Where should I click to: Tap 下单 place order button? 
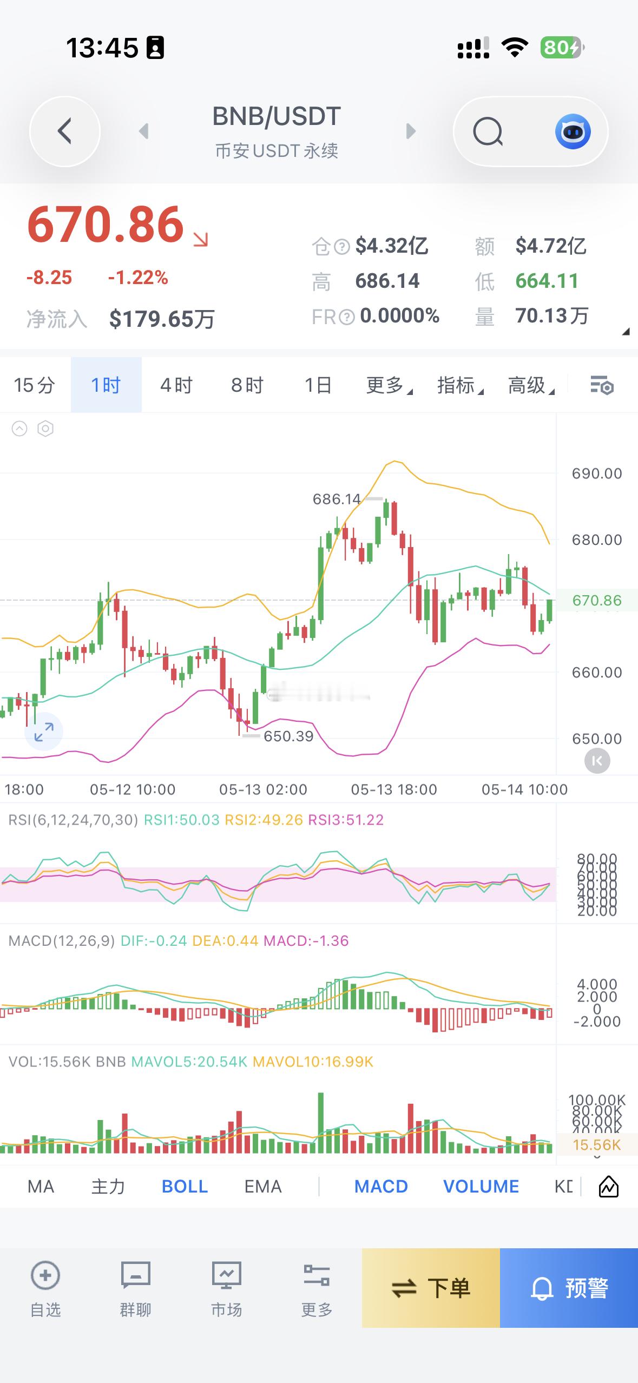(431, 1288)
